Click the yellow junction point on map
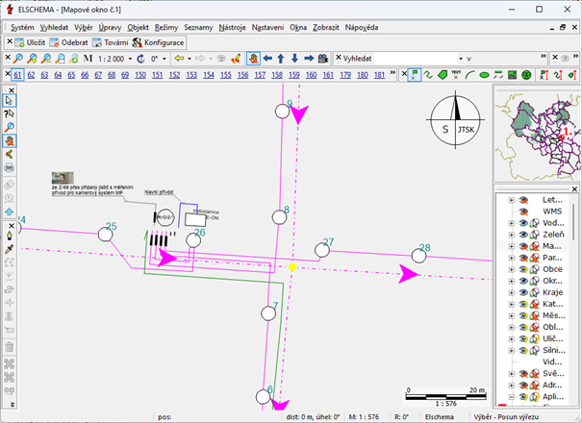Image resolution: width=582 pixels, height=423 pixels. point(292,266)
